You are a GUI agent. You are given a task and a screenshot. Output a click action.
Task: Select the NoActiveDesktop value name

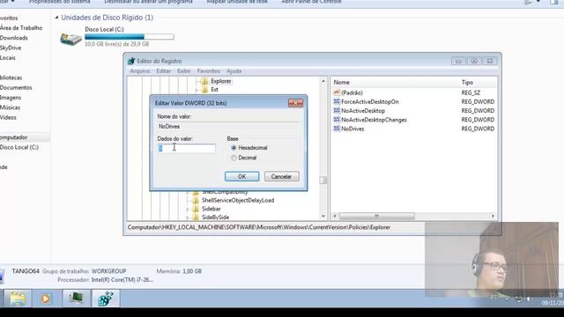(363, 111)
